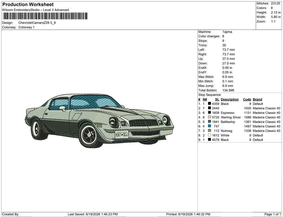Click the code 1497 in the table
Screen dimensions: 283x217
pos(248,126)
